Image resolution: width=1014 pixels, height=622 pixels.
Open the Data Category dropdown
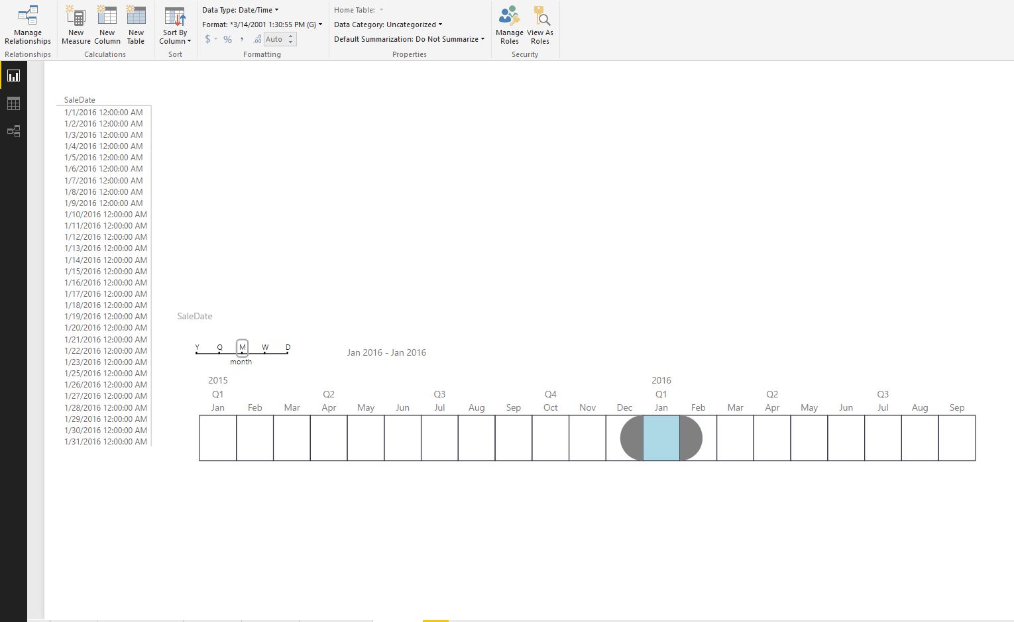pyautogui.click(x=388, y=25)
